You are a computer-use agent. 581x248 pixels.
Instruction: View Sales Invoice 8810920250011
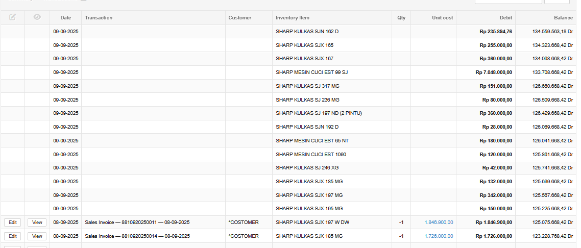click(37, 222)
